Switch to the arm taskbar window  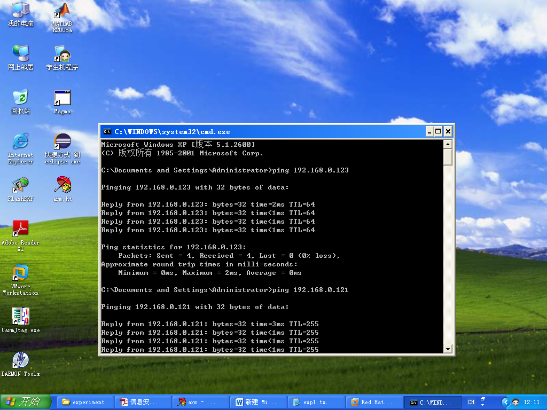[201, 402]
